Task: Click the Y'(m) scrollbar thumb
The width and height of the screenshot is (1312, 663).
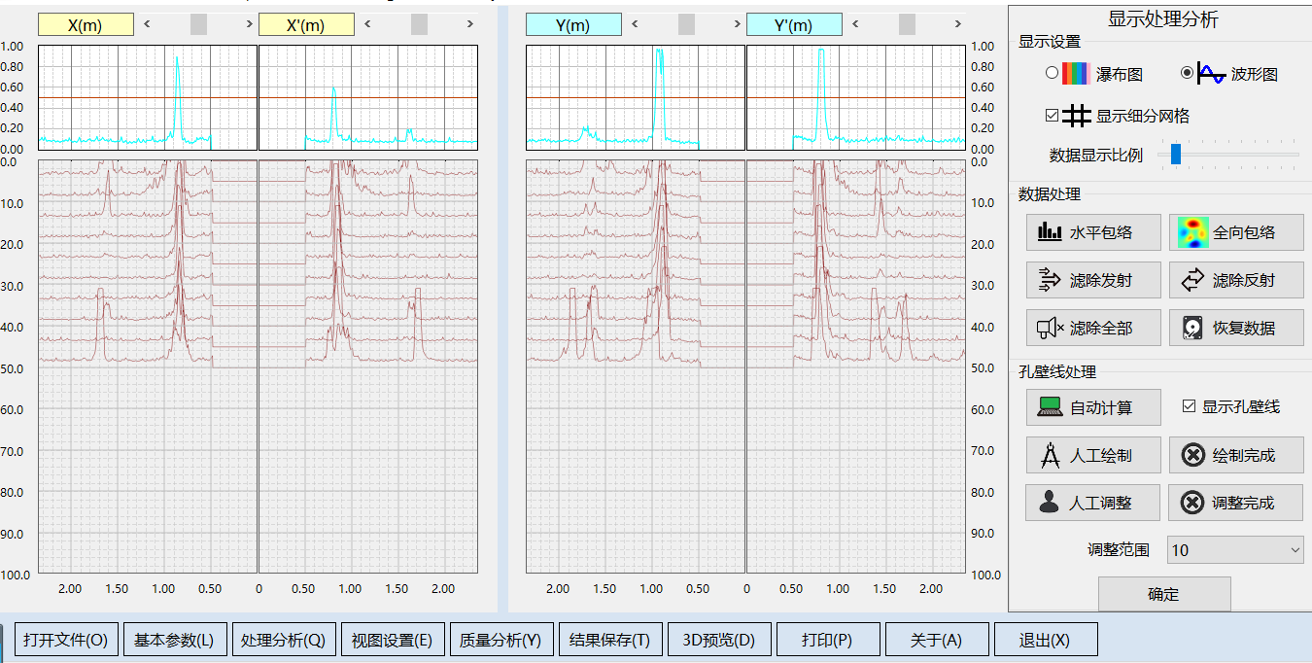Action: (x=907, y=24)
